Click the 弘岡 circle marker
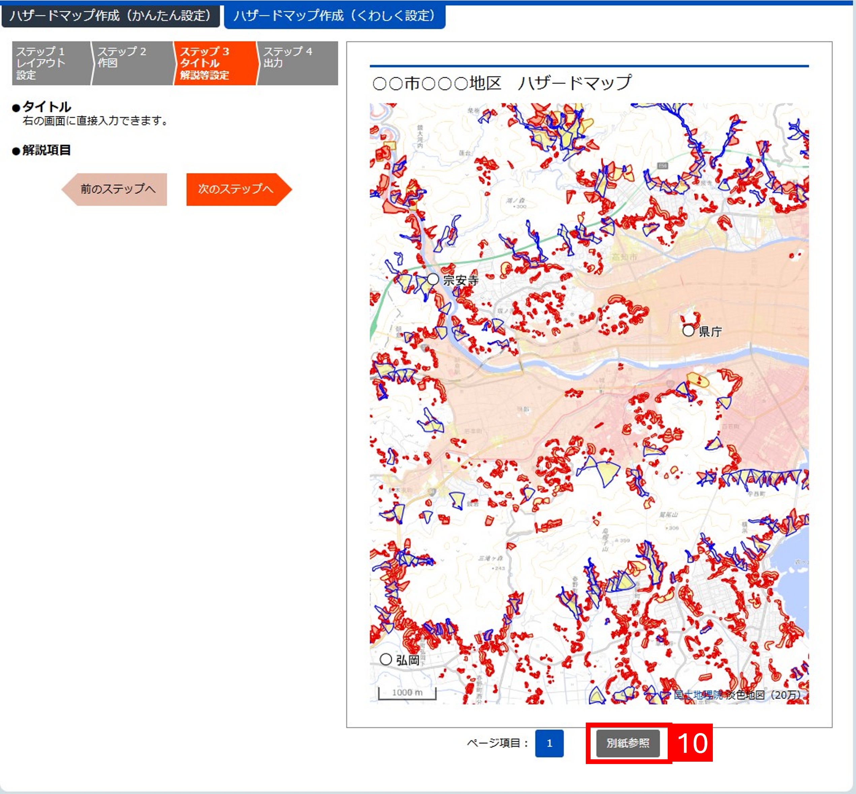 385,659
